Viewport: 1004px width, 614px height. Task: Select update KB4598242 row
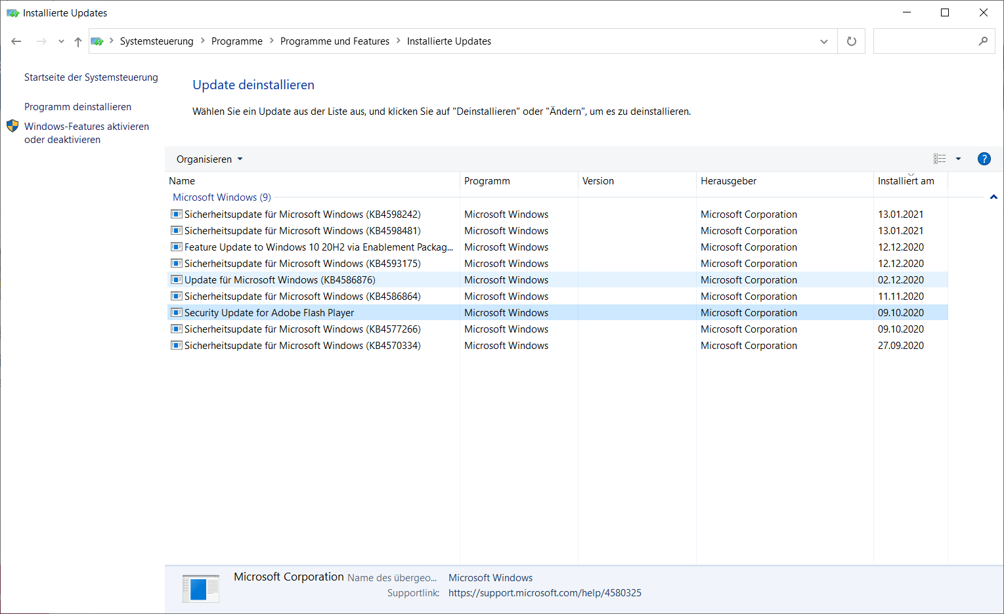point(557,215)
